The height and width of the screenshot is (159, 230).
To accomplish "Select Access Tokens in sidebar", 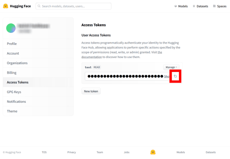I will tap(38, 82).
